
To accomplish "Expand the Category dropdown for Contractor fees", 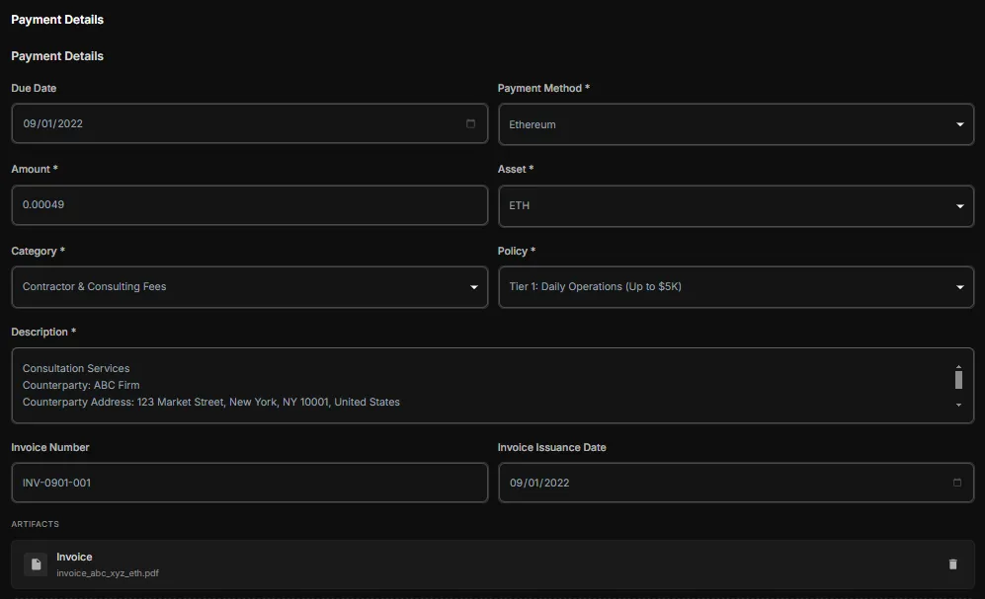I will coord(249,286).
